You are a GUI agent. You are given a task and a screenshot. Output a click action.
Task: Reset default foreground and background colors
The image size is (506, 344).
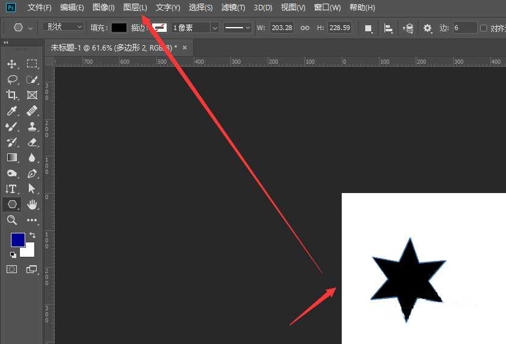coord(13,255)
